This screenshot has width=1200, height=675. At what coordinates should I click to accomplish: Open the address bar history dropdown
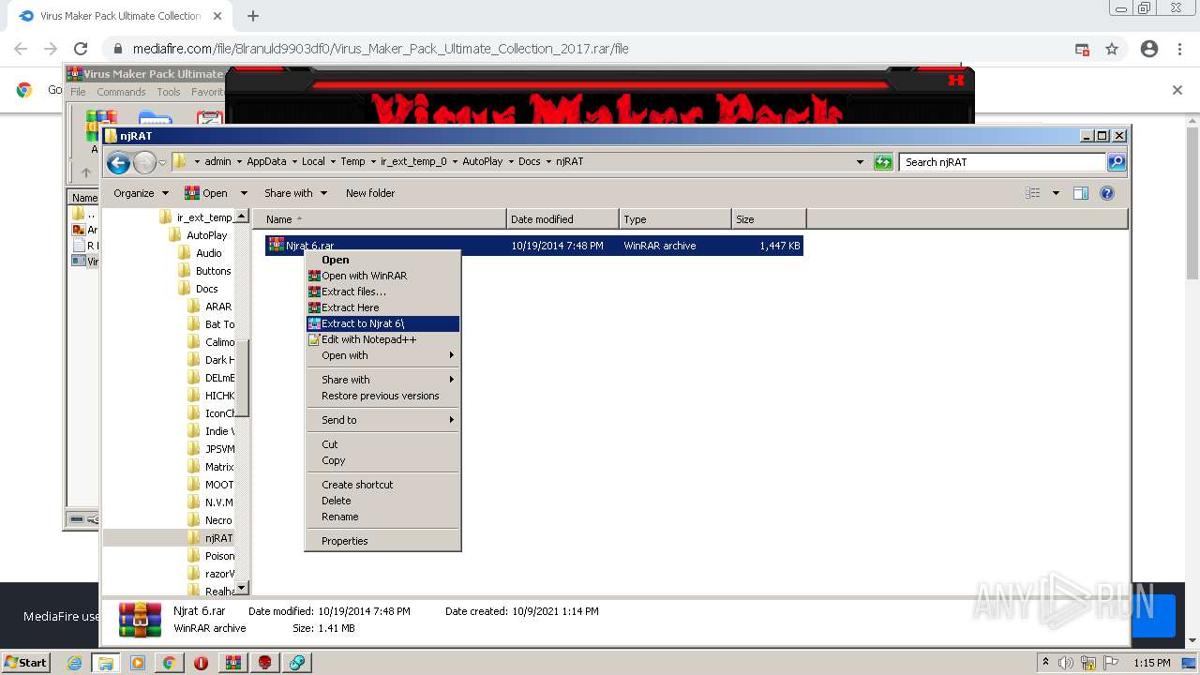(861, 162)
